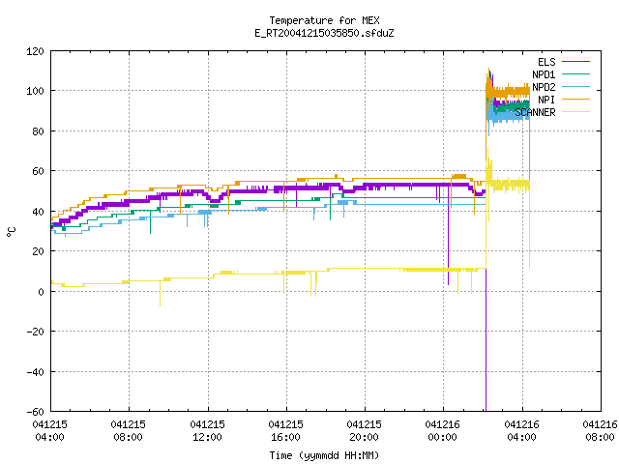The height and width of the screenshot is (464, 619).
Task: Click the NPI legend label
Action: (546, 100)
